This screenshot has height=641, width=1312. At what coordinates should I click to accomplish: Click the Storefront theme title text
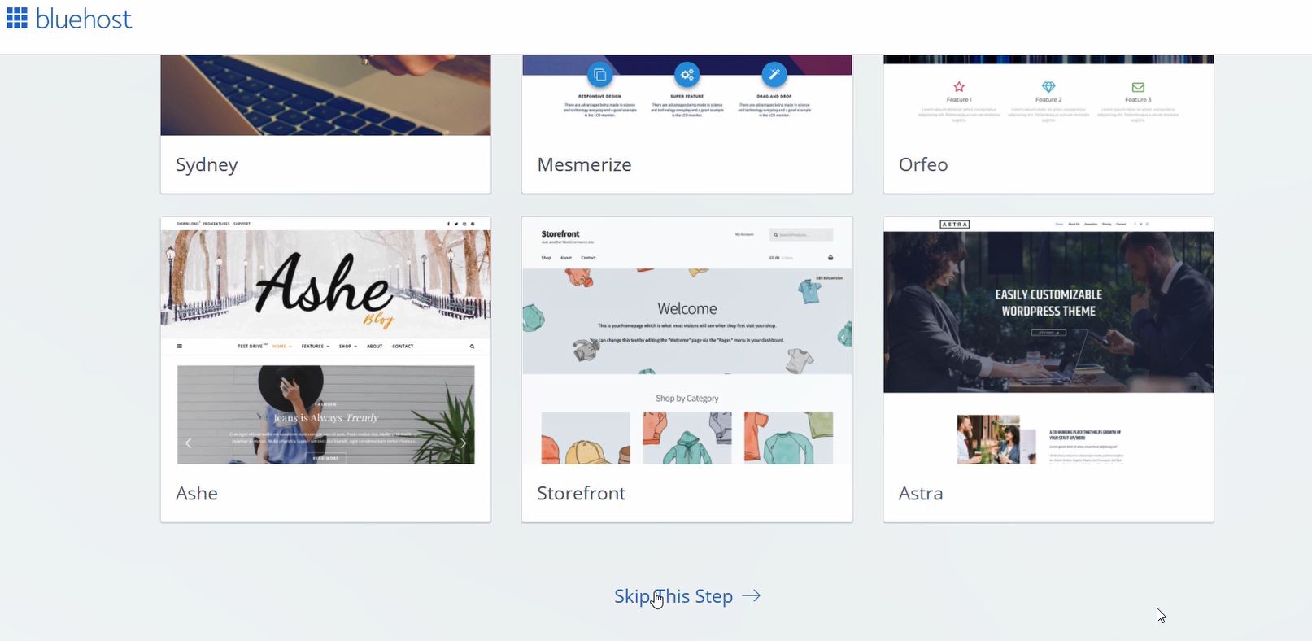click(582, 493)
